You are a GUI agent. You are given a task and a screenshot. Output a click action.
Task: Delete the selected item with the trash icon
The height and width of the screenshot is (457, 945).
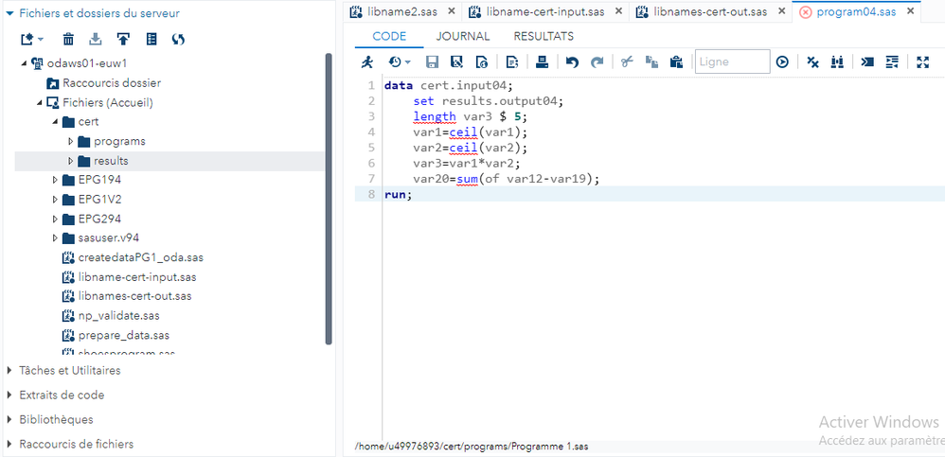click(68, 39)
